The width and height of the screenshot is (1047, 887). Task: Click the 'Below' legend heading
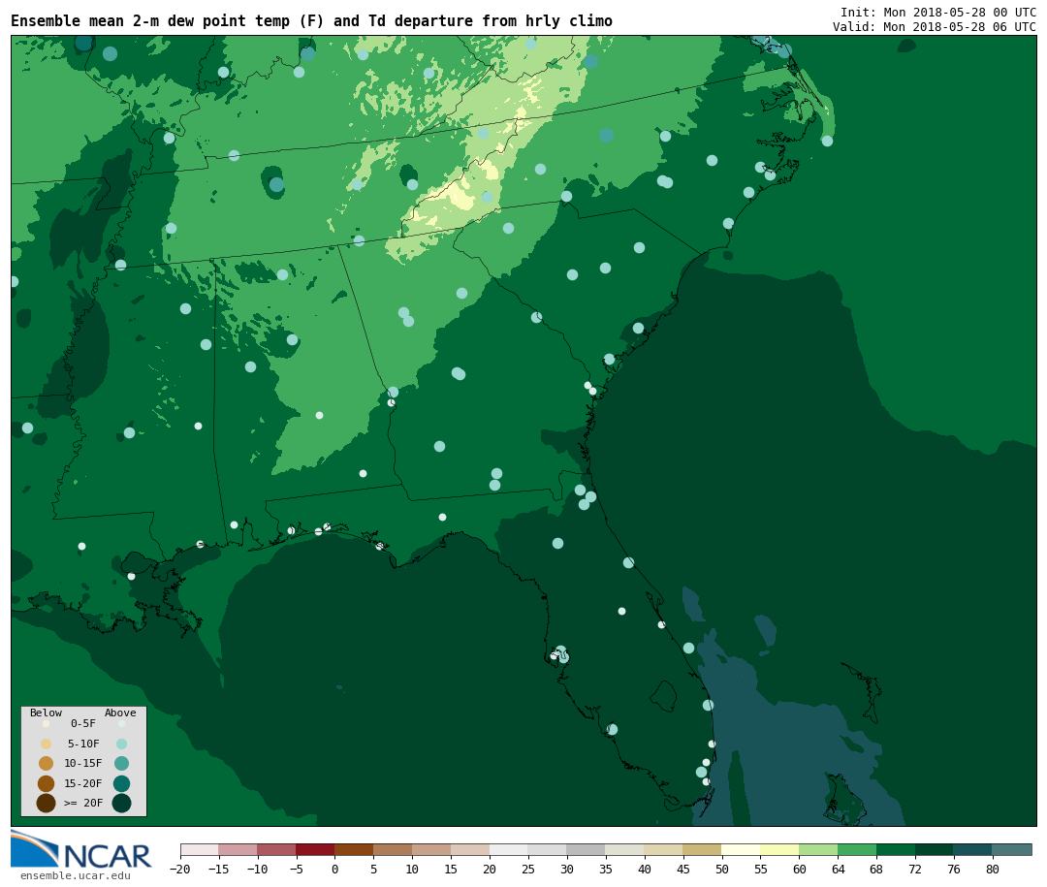pyautogui.click(x=47, y=713)
